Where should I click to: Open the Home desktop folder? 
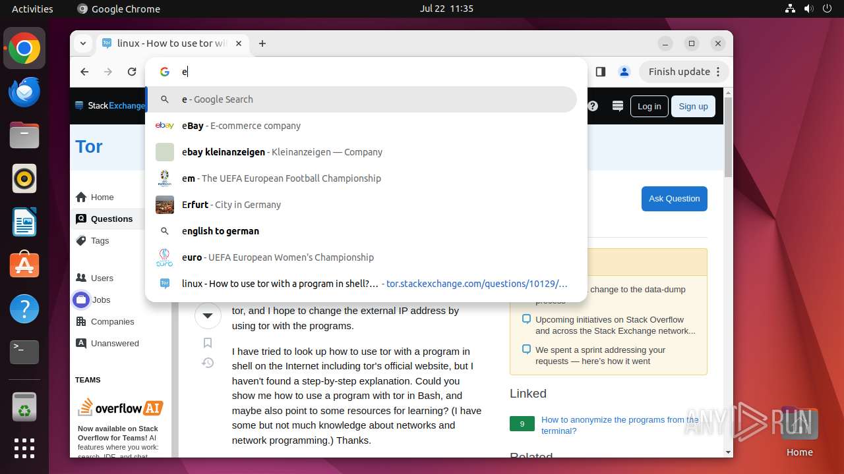tap(799, 432)
